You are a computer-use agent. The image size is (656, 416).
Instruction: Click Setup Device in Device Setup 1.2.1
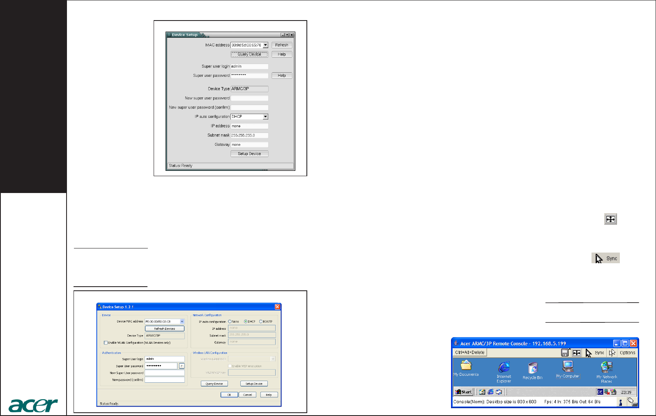click(x=254, y=384)
